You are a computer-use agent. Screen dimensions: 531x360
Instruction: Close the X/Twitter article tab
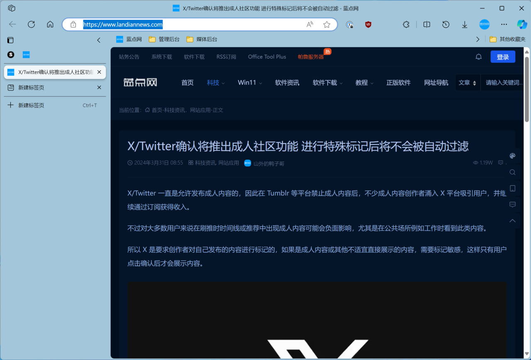click(99, 72)
